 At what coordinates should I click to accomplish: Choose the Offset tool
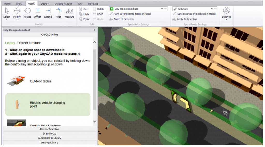click(38, 11)
